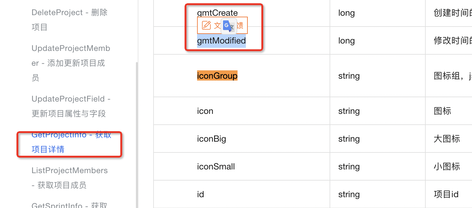
Task: Click the Google Translate popup icon
Action: click(229, 26)
